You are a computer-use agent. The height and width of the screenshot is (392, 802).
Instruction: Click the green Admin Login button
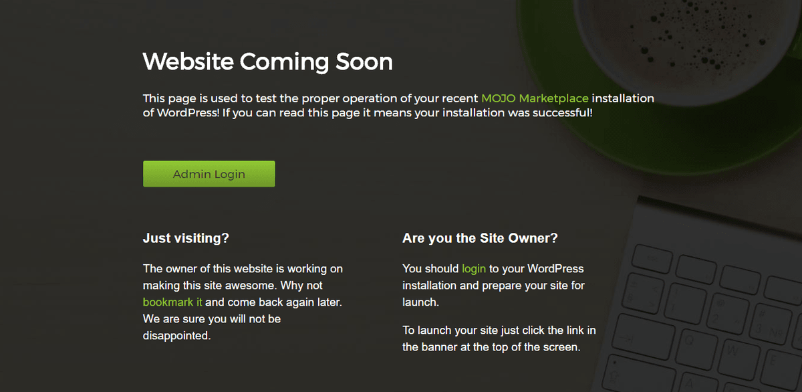tap(209, 174)
